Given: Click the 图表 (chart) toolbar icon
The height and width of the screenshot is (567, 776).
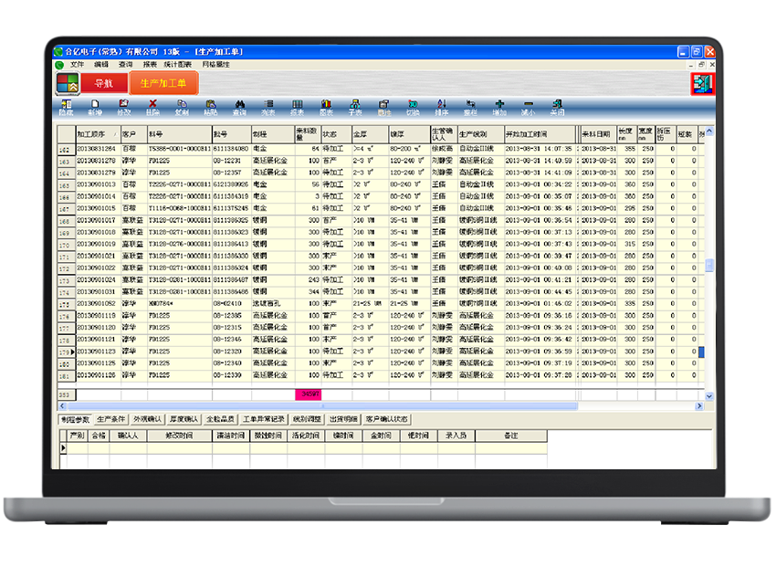Looking at the screenshot, I should click(x=326, y=107).
